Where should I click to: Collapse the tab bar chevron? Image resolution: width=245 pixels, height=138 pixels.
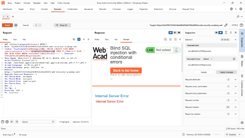[x=242, y=17]
